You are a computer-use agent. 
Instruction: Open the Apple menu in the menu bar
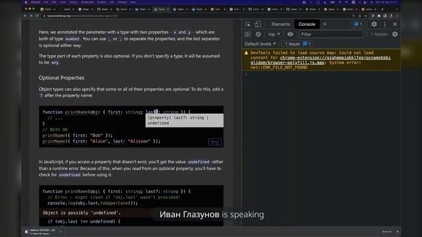coord(26,2)
